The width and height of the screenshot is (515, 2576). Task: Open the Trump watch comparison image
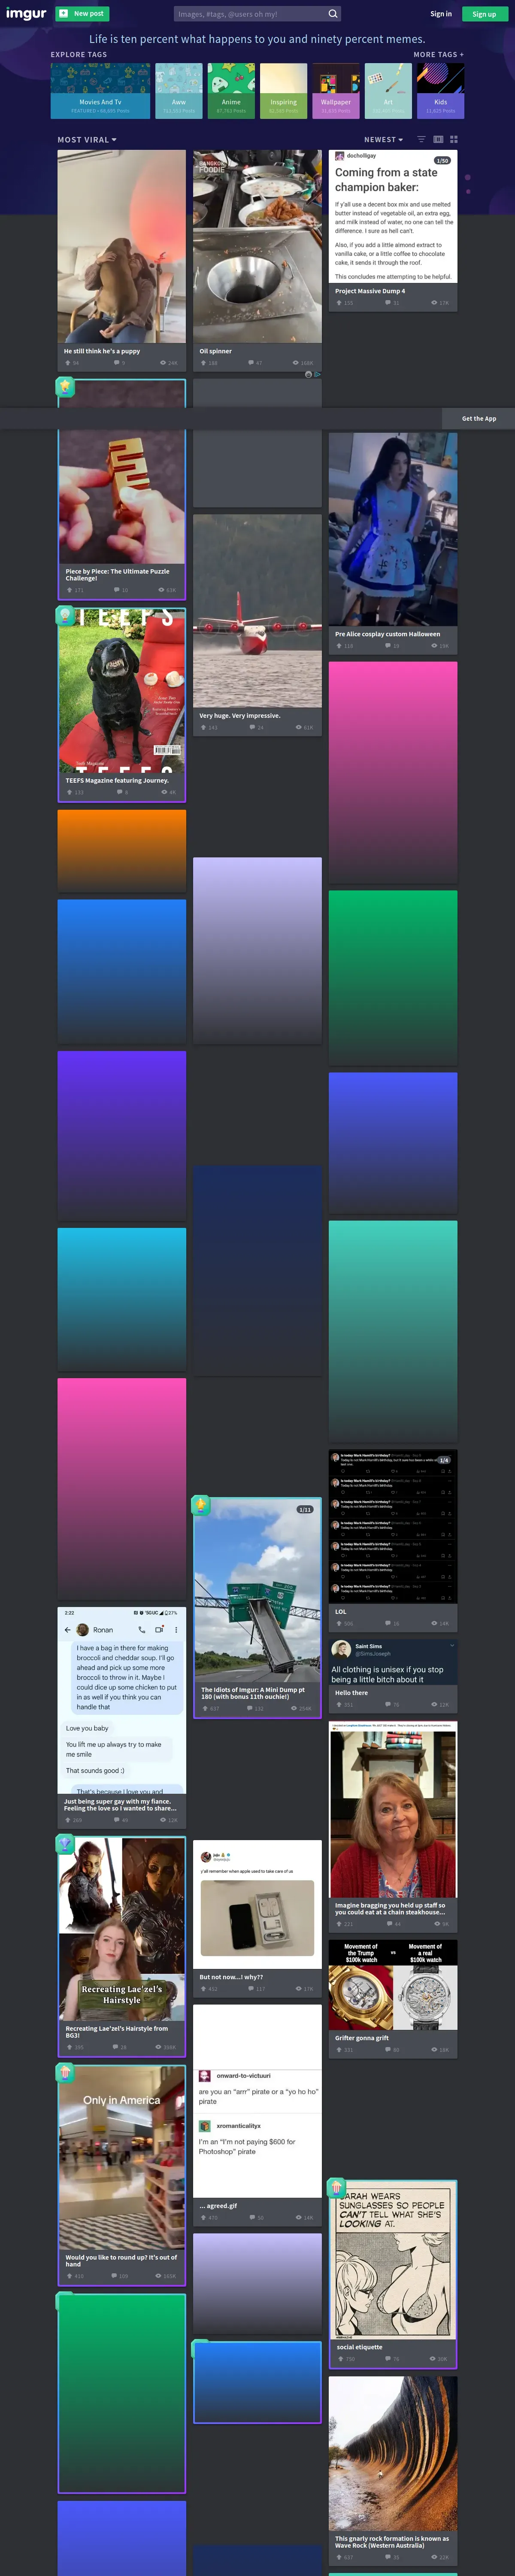click(x=393, y=1985)
